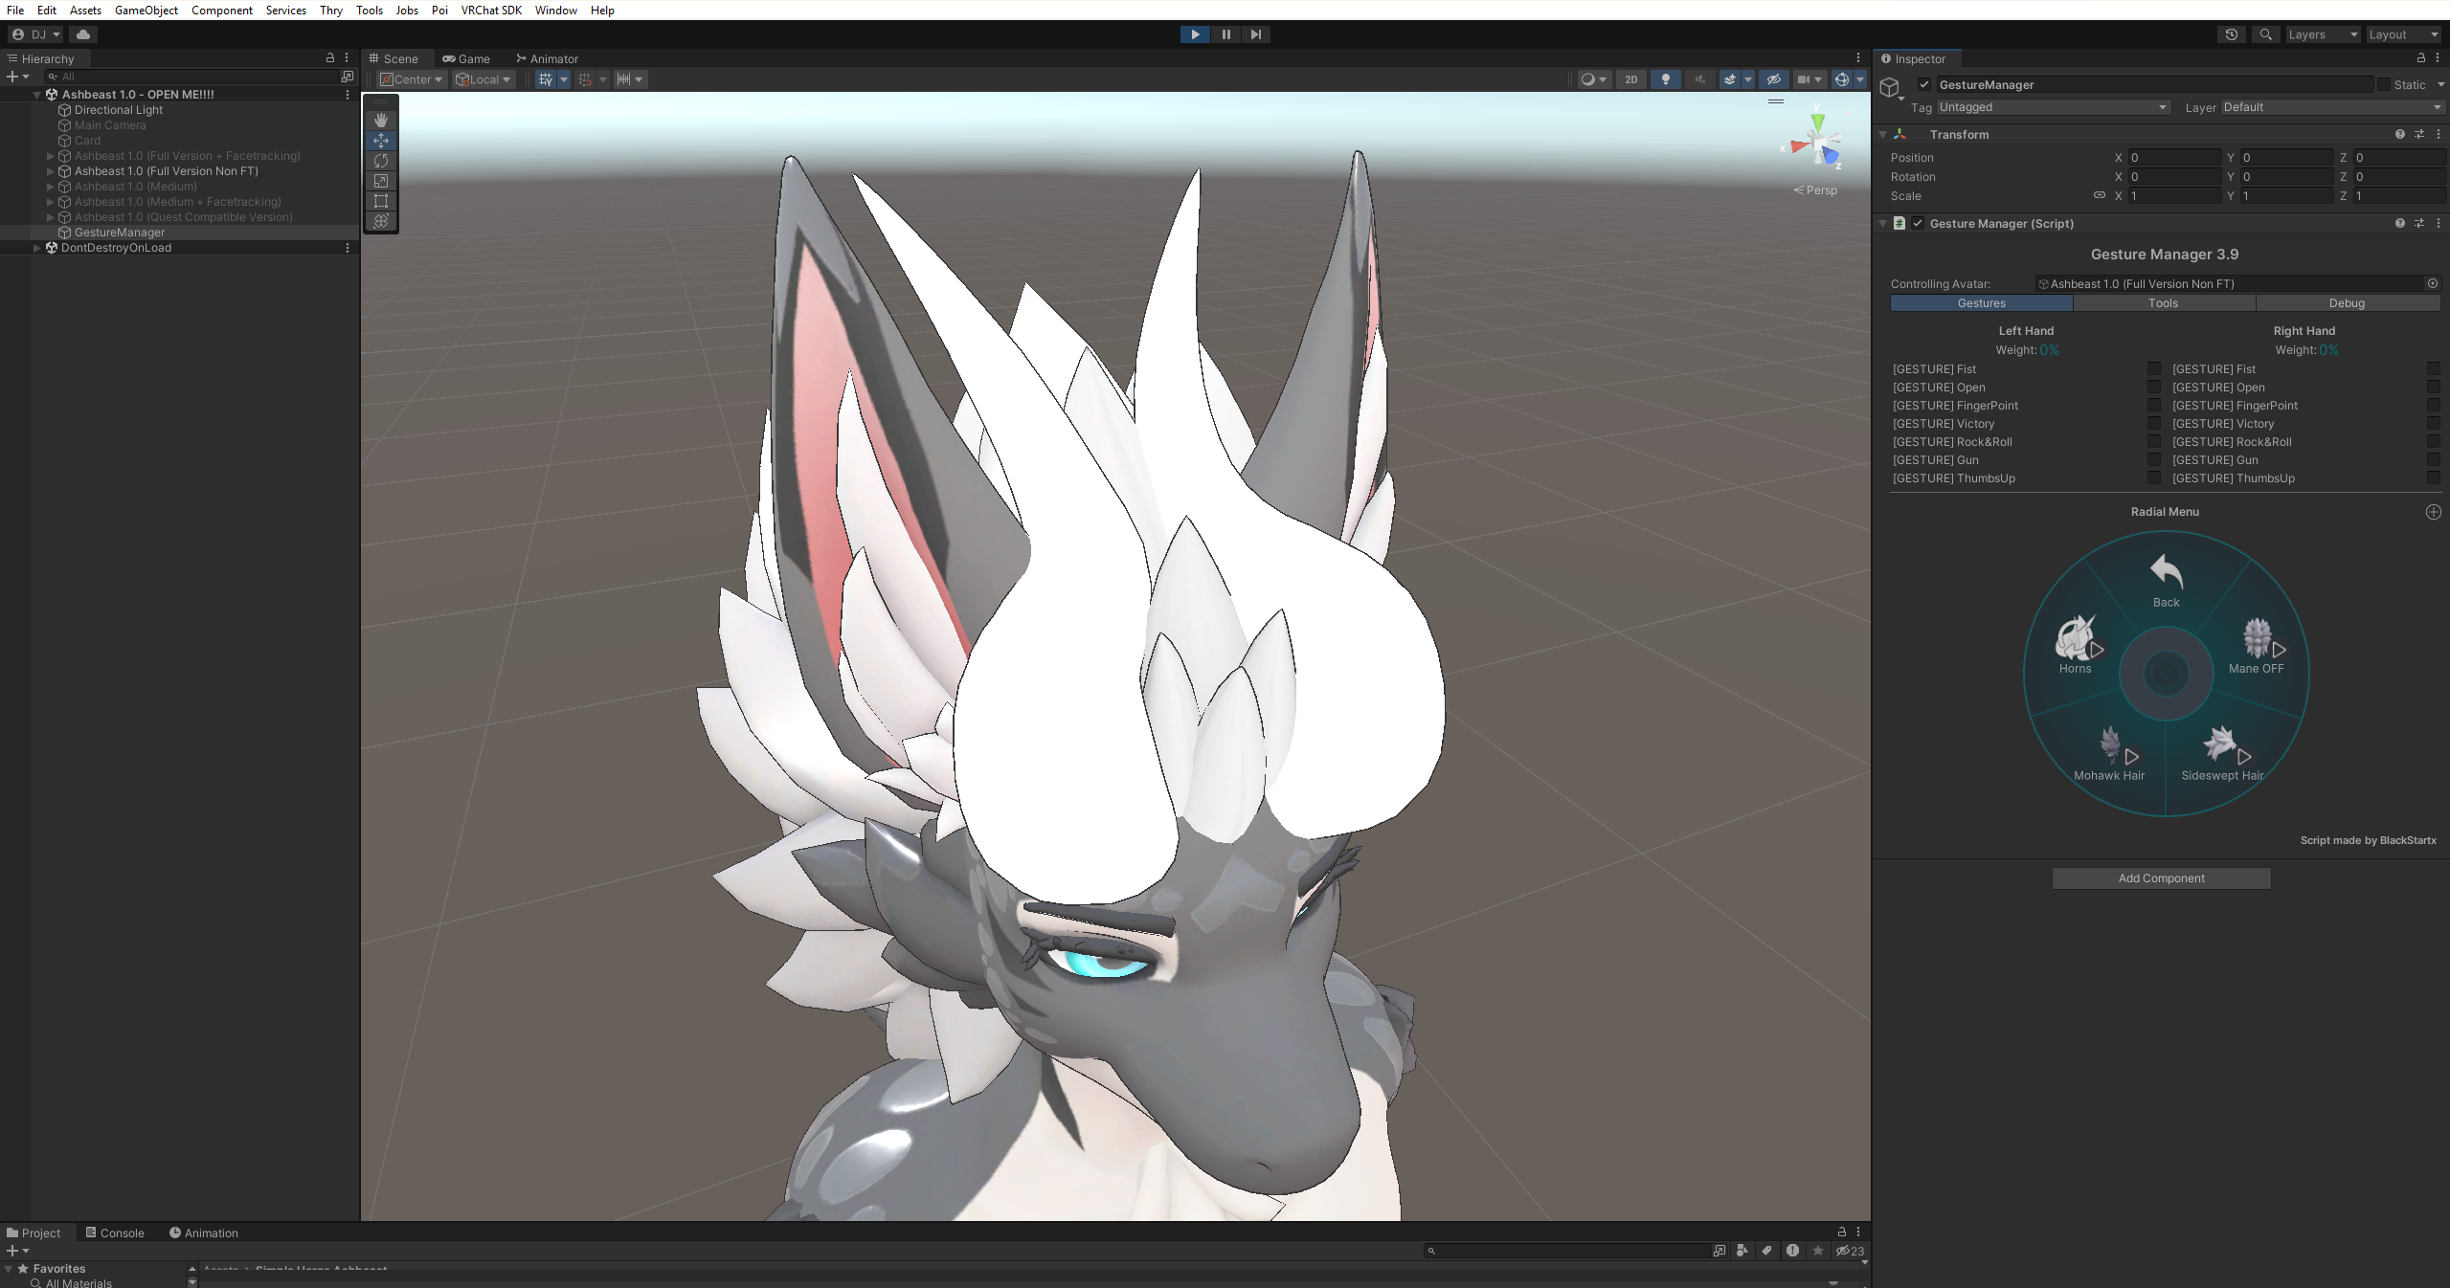The image size is (2450, 1288).
Task: Enable left hand Victory gesture checkbox
Action: click(x=2154, y=423)
